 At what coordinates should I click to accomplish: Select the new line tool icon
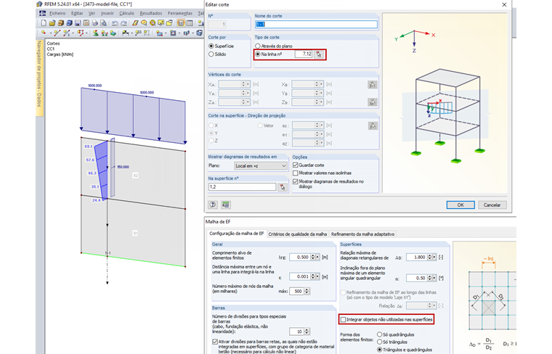57,33
